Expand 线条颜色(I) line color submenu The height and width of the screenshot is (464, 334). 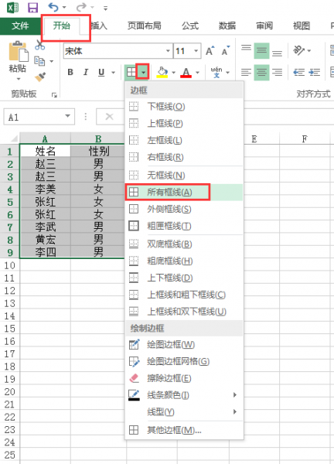pos(184,394)
